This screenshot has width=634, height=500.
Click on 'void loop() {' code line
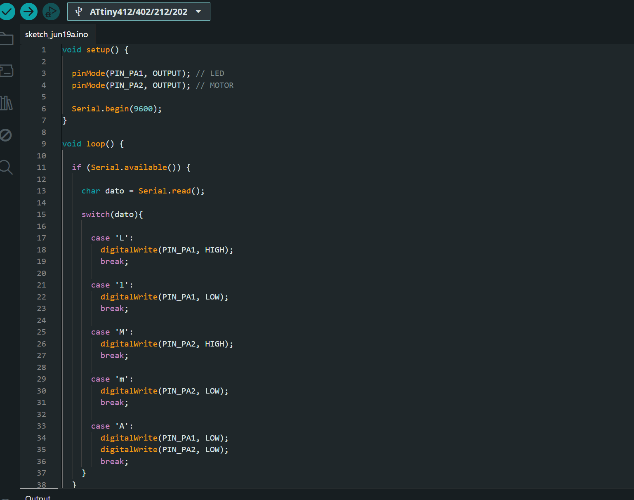pos(93,144)
